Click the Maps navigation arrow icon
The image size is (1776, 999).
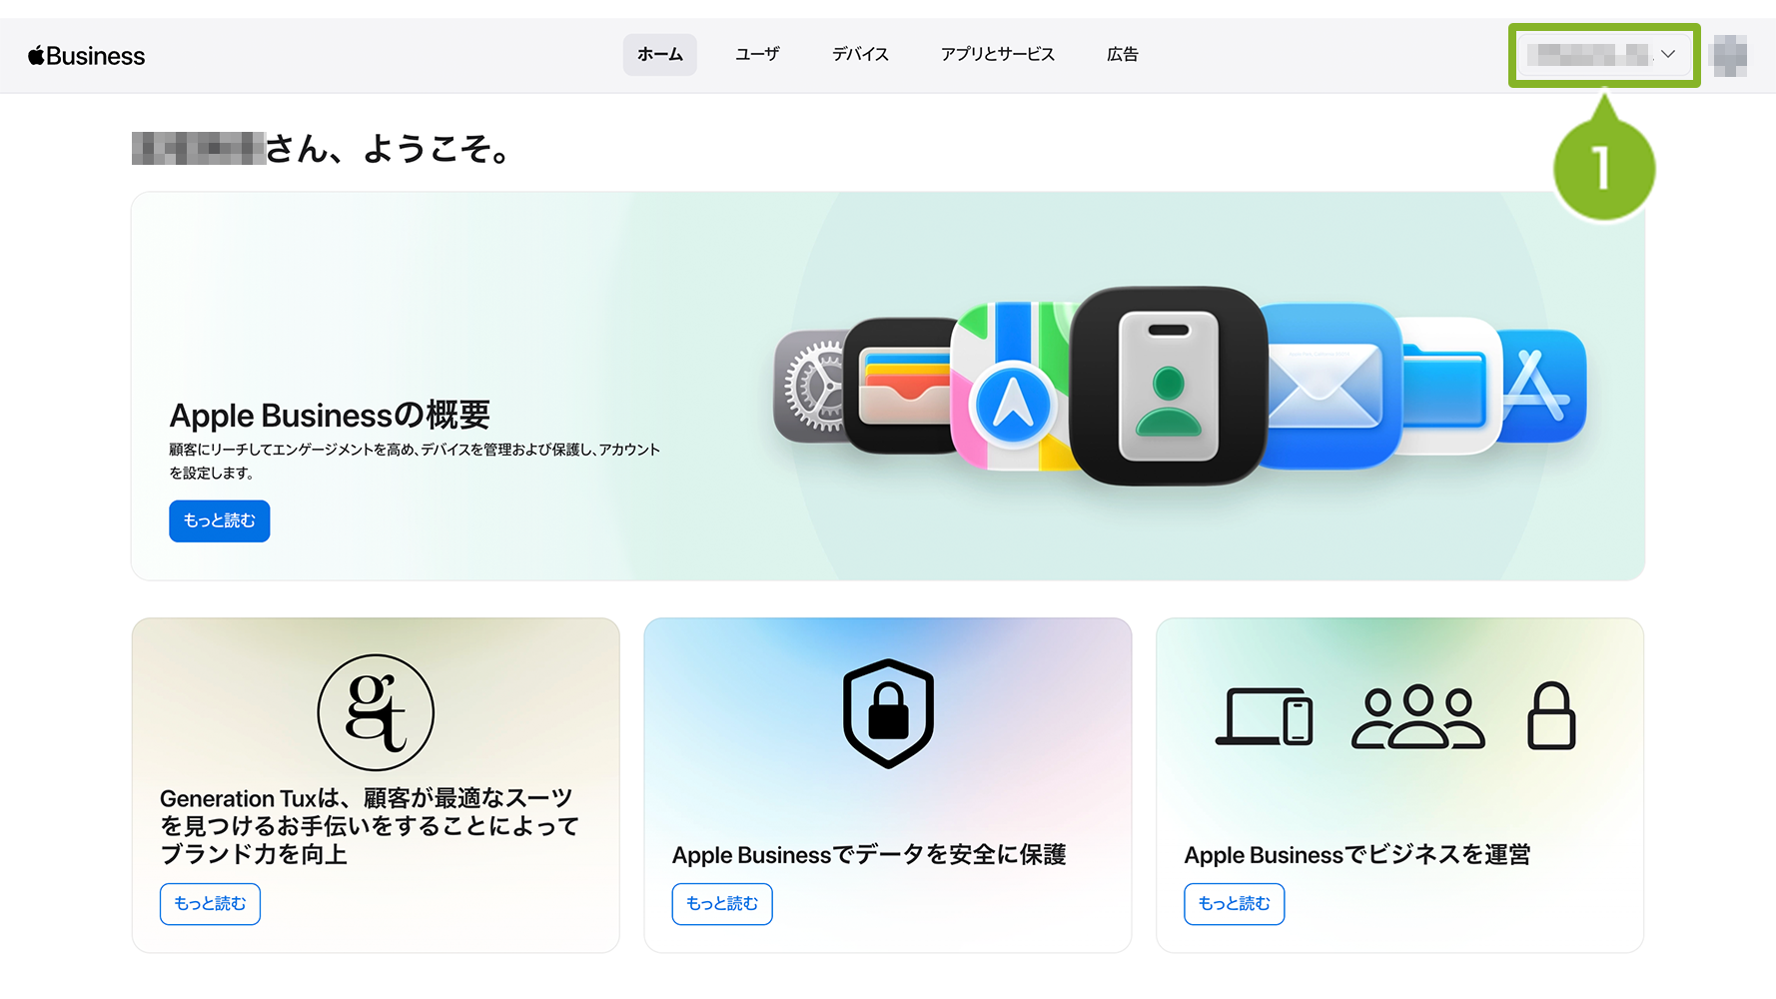(1012, 403)
